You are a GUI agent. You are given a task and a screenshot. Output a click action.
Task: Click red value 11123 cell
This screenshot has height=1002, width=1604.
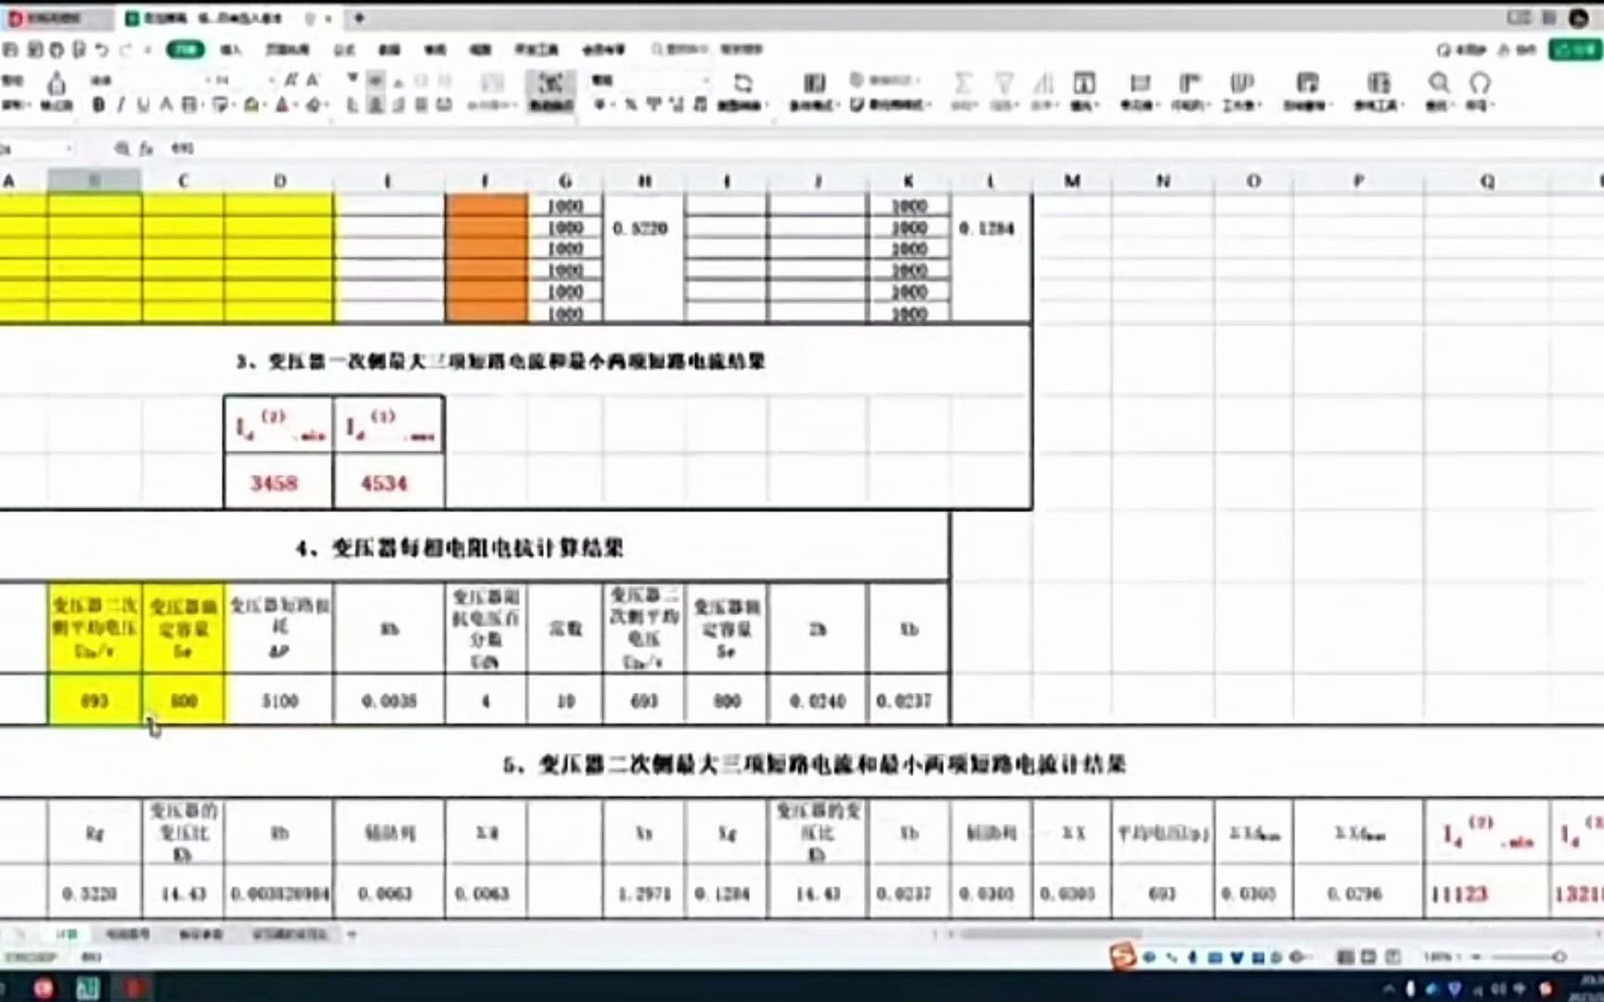(1485, 894)
